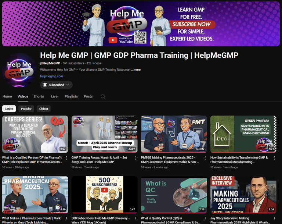The image size is (282, 224).
Task: Open the March-April 2025 Channel Recap thumbnail
Action: pos(105,134)
